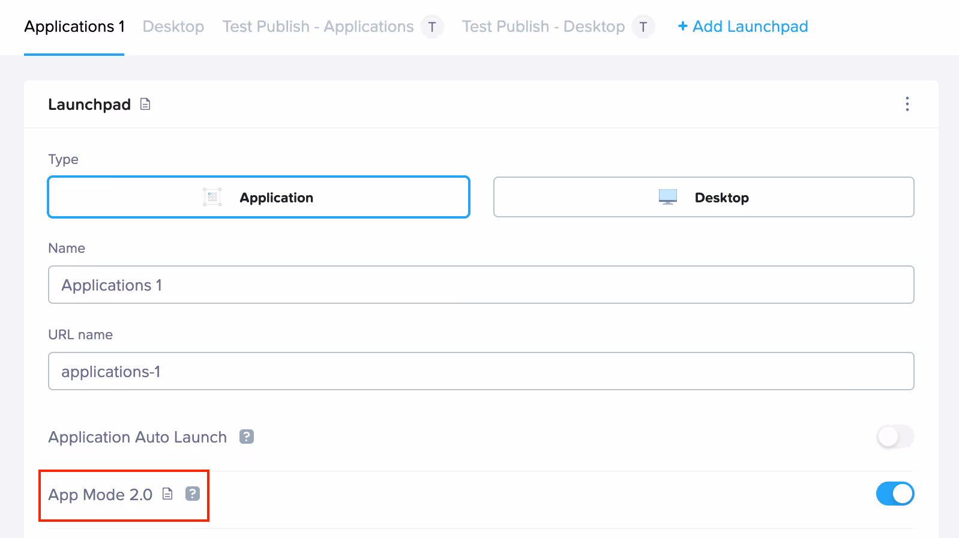Viewport: 959px width, 538px height.
Task: Disable the App Mode 2.0 toggle
Action: point(895,494)
